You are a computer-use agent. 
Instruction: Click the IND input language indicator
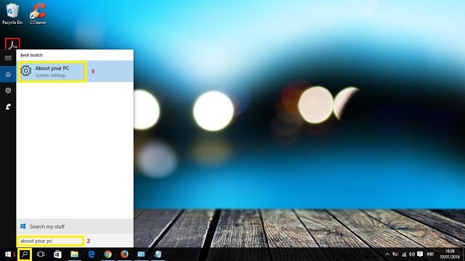[430, 254]
